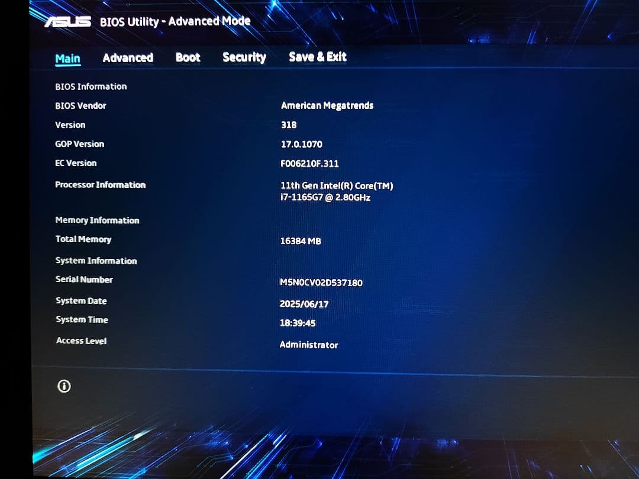Click the Total Memory 16384 MB value
The image size is (639, 479).
[300, 241]
